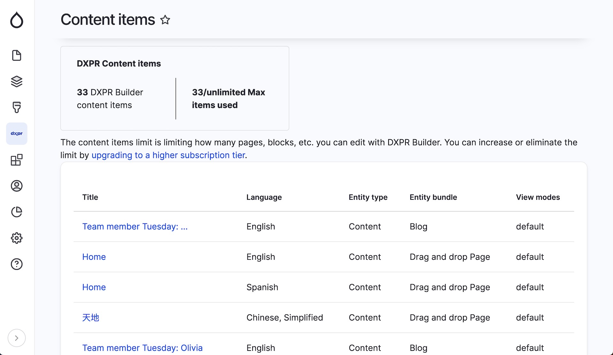
Task: Expand the sidebar with the chevron button
Action: 17,338
